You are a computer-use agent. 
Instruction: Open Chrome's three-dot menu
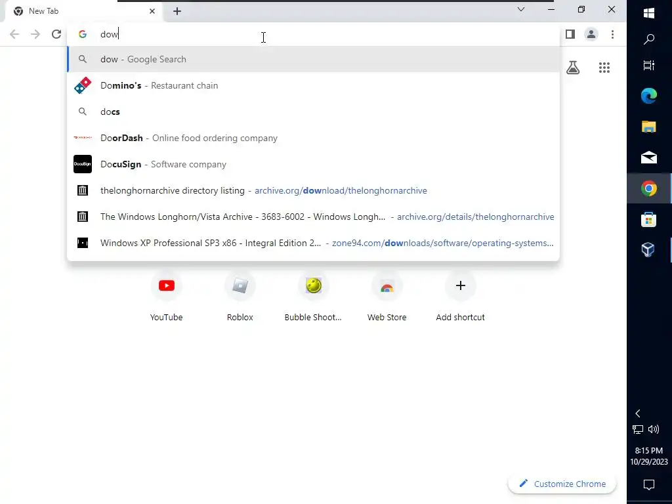pos(612,34)
